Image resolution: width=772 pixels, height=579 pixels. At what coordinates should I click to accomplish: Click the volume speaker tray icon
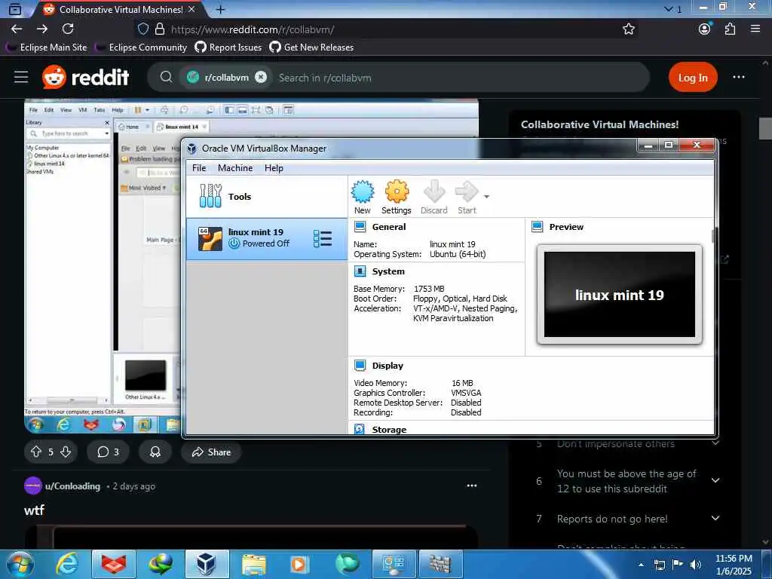point(696,565)
